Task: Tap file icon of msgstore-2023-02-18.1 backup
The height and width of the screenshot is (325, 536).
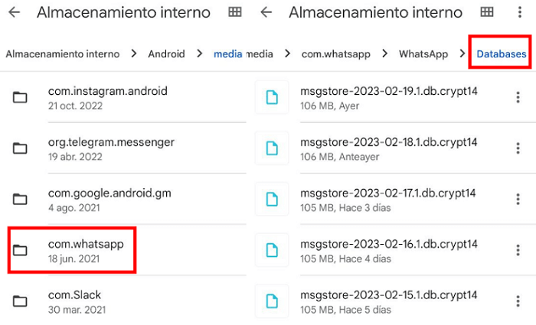Action: click(x=272, y=148)
